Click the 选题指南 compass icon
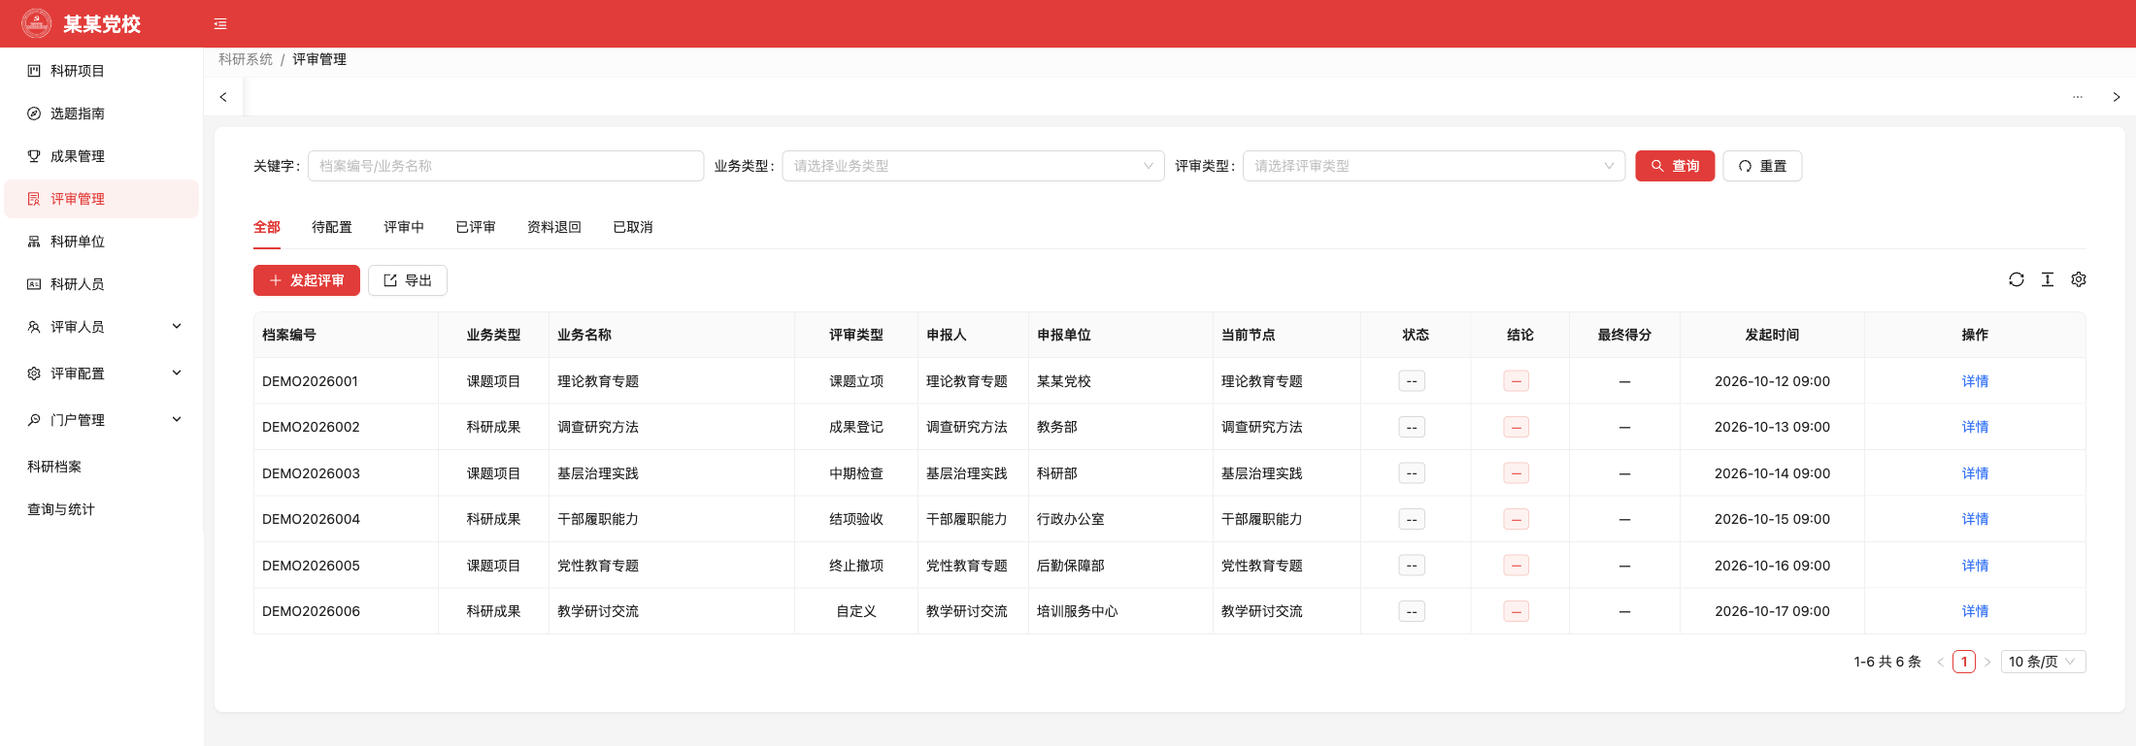The image size is (2136, 746). [34, 114]
